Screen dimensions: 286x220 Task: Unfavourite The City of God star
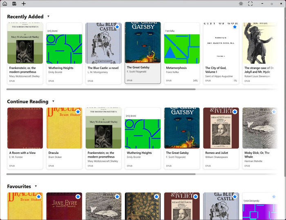tap(235, 27)
